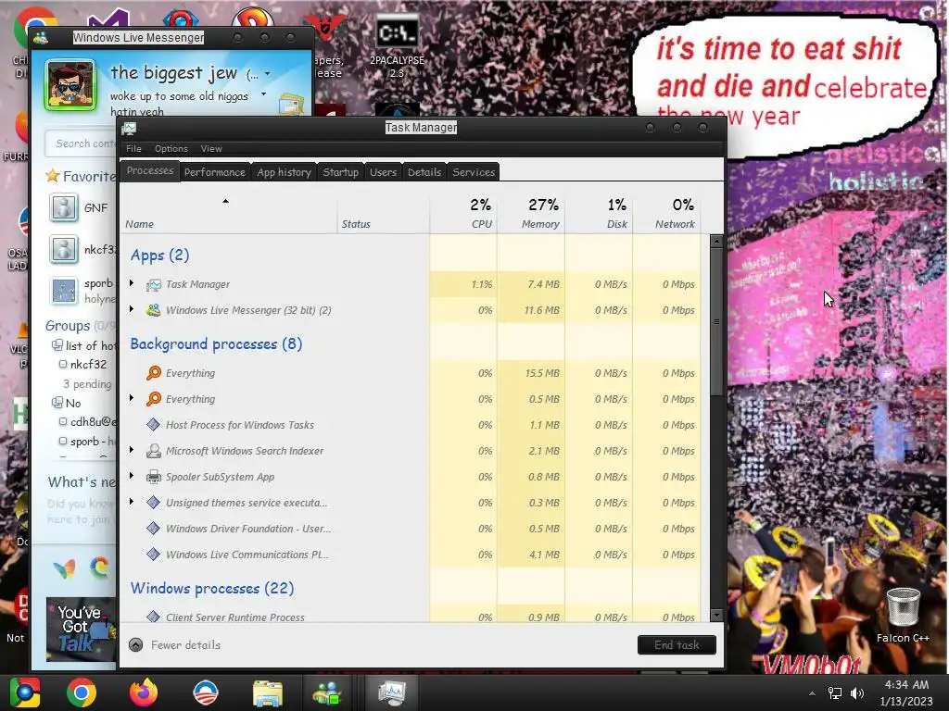The height and width of the screenshot is (711, 949).
Task: Click the Microsoft Windows Search Indexer icon
Action: [x=154, y=451]
